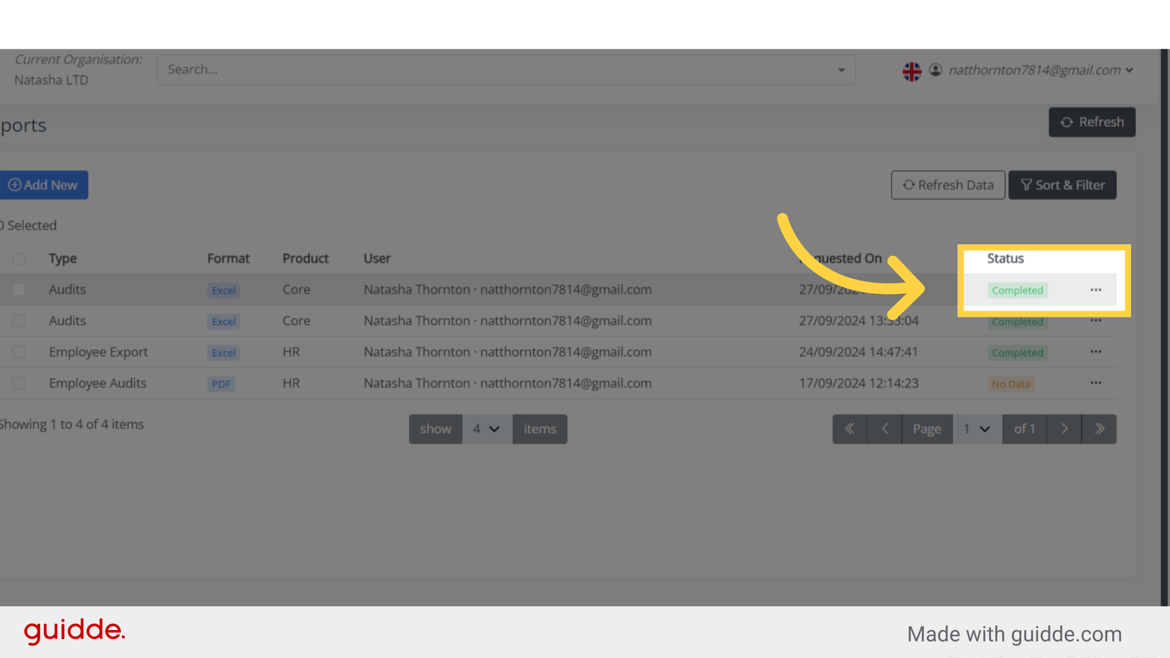Open three-dot menu for first Audits row
This screenshot has width=1170, height=658.
1096,290
